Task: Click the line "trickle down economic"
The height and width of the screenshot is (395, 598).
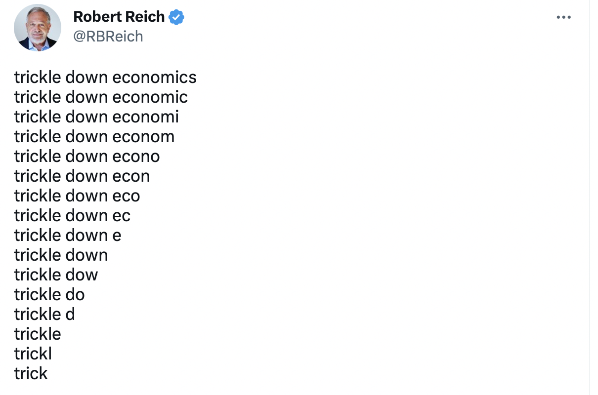Action: point(101,97)
